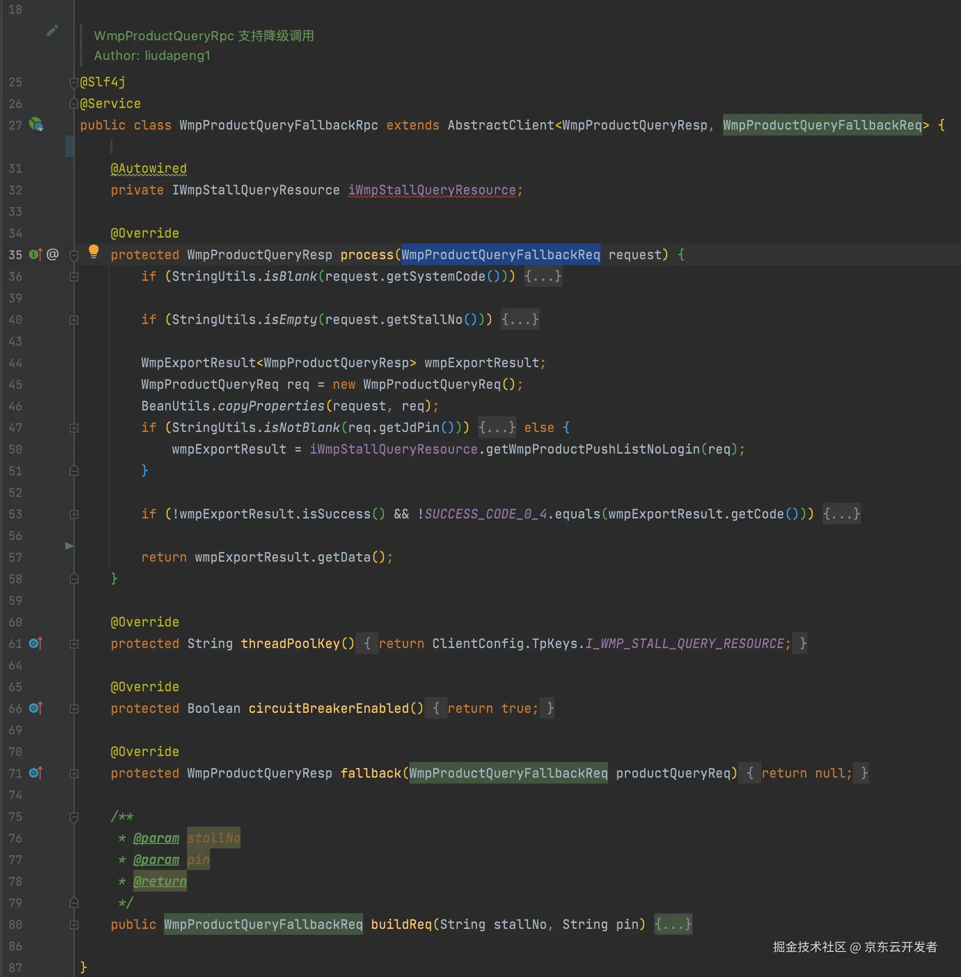Screen dimensions: 961x977
Task: Click line number 57 in the gutter
Action: (15, 557)
